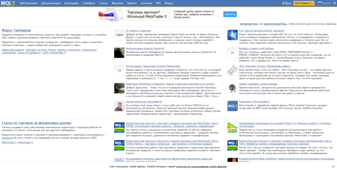The height and width of the screenshot is (170, 337).
Task: Click the Russian flag language icon
Action: pyautogui.click(x=320, y=3)
